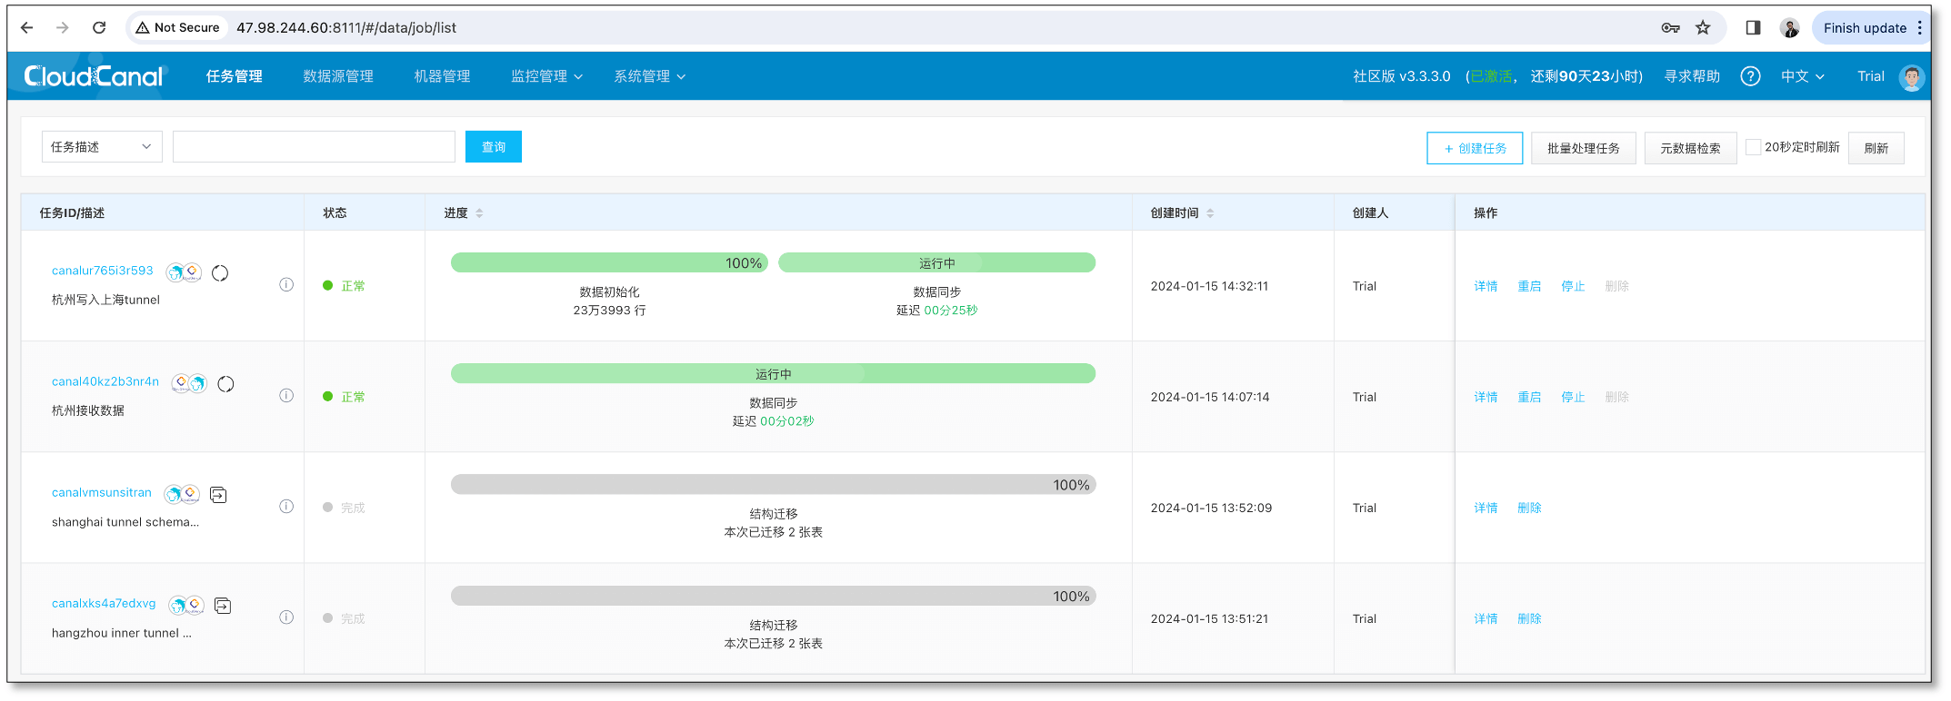Click the browser address bar URL
This screenshot has height=701, width=1951.
[x=346, y=27]
